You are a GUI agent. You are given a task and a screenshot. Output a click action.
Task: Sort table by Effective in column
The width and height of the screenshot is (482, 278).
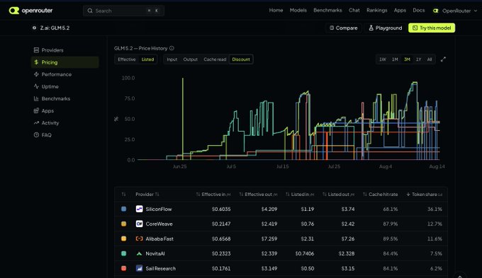tap(213, 195)
